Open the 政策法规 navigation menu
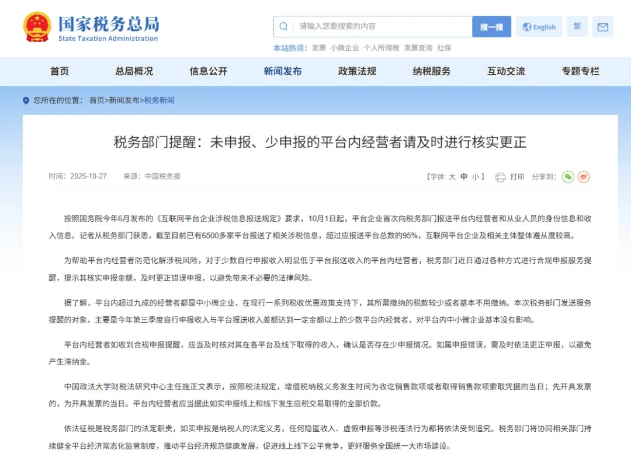The width and height of the screenshot is (631, 468). tap(356, 71)
